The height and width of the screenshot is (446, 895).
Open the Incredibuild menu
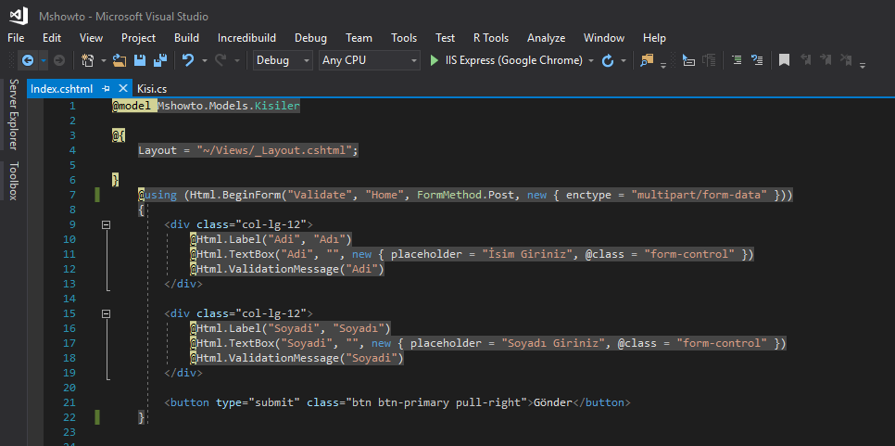[x=246, y=38]
